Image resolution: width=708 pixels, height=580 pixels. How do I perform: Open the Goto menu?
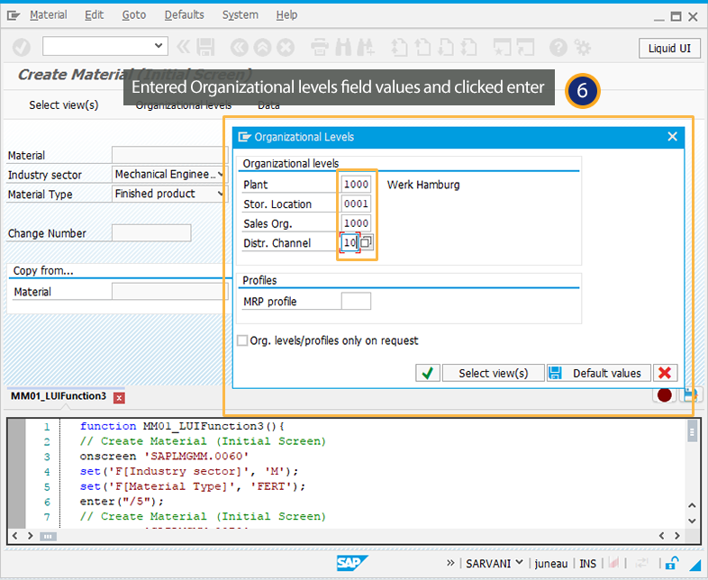coord(133,15)
